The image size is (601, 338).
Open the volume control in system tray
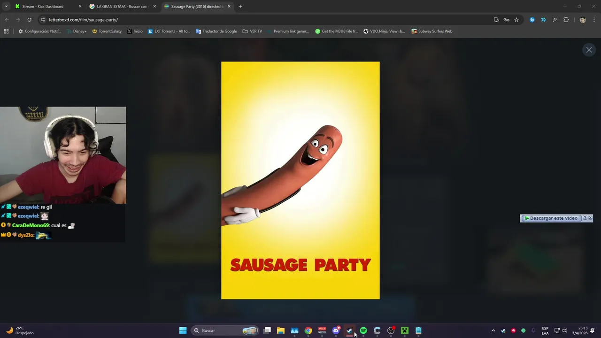point(564,330)
